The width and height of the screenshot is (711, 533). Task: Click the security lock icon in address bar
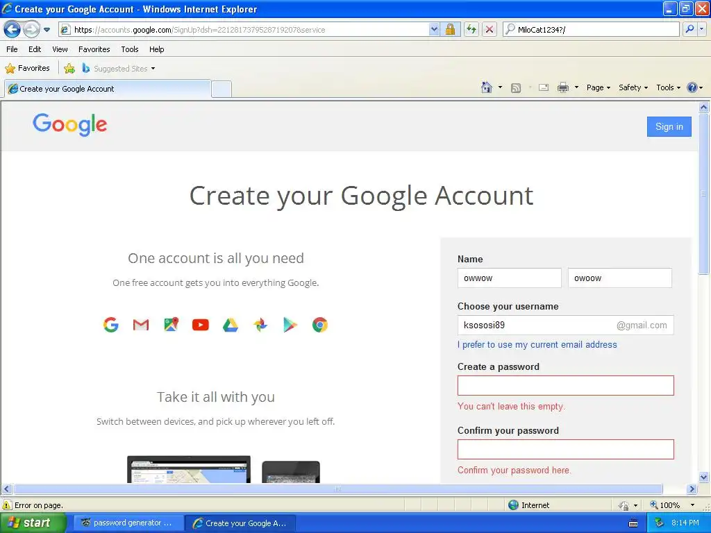click(450, 30)
